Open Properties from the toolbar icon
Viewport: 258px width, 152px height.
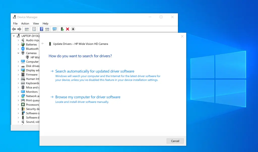tap(34, 29)
